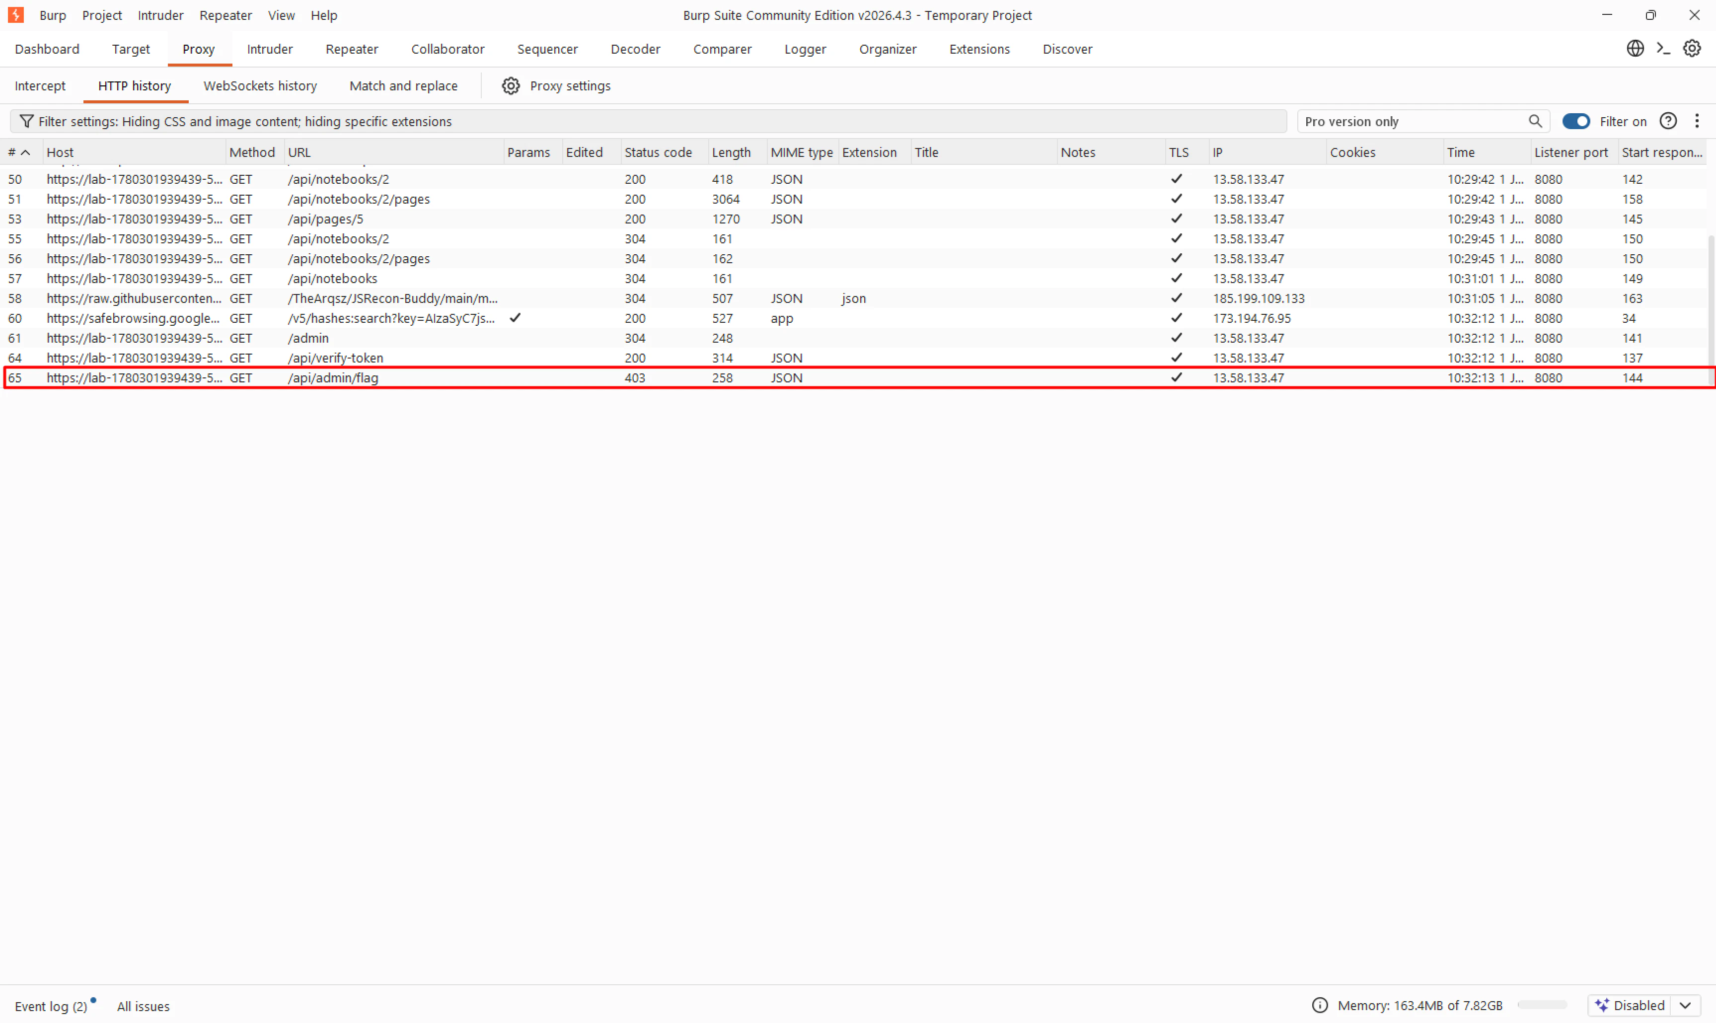Toggle the Filter on switch
1716x1023 pixels.
[1575, 121]
